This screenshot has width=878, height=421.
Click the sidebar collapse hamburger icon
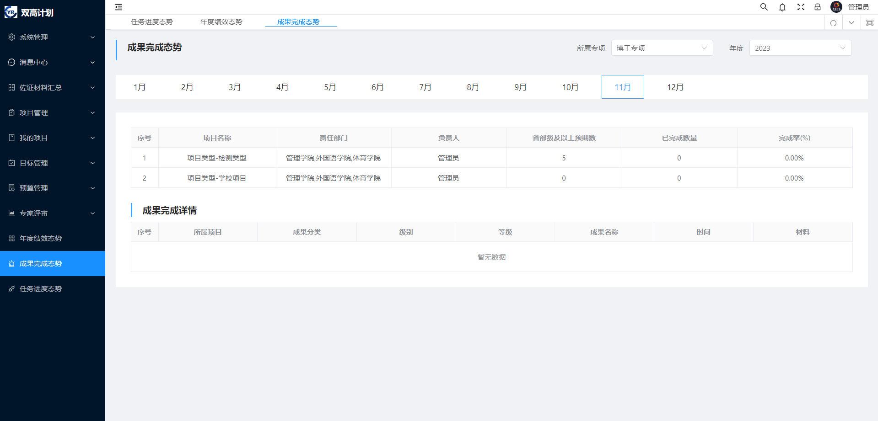click(119, 7)
